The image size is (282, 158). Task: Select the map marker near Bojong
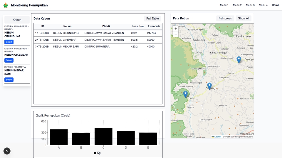click(x=239, y=60)
